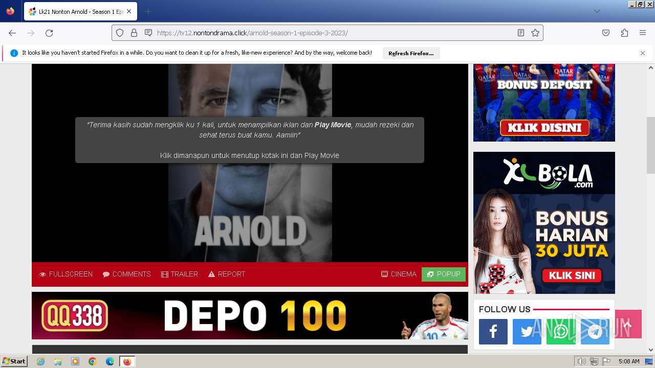Image resolution: width=655 pixels, height=368 pixels.
Task: Select Firefox taskbar button
Action: coord(127,361)
